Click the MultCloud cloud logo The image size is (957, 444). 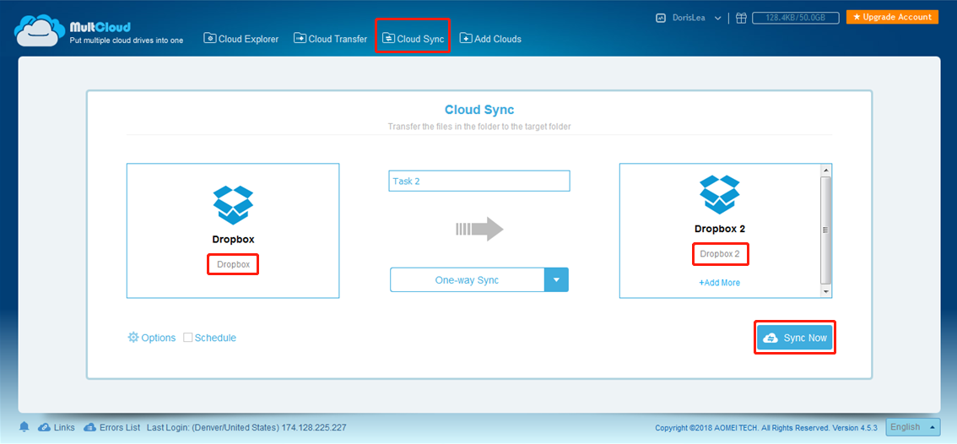point(40,31)
